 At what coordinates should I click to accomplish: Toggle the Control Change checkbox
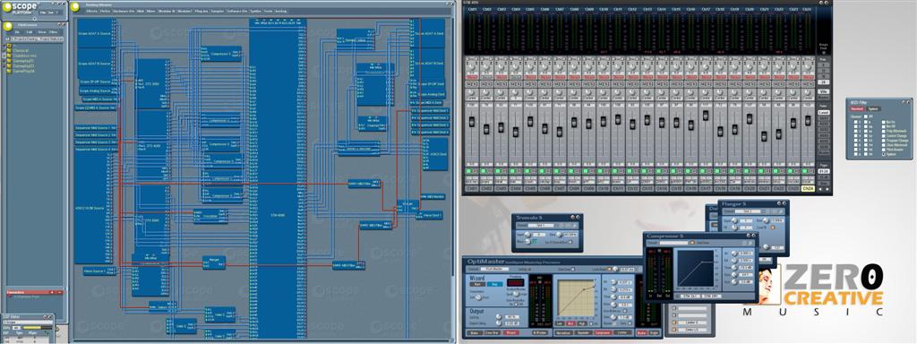click(884, 136)
